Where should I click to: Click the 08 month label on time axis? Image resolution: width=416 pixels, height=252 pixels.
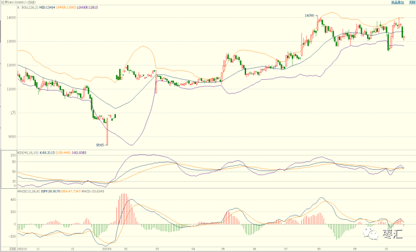click(x=319, y=249)
